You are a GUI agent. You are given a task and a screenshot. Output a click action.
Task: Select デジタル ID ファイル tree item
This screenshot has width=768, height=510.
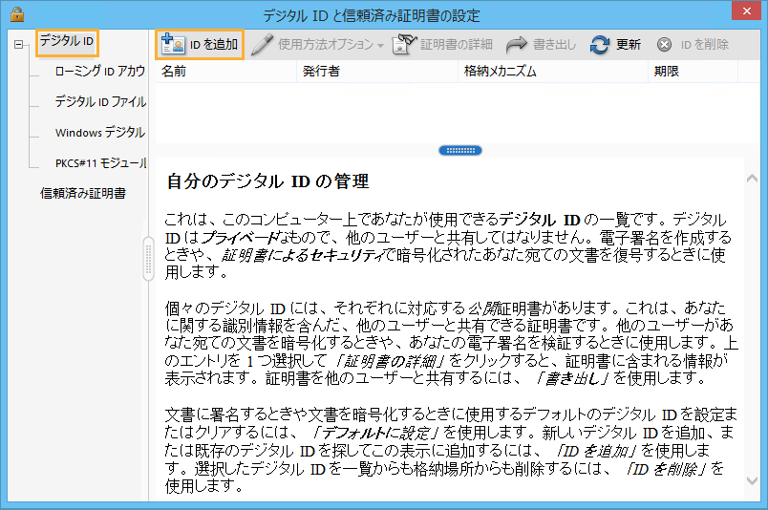tap(100, 102)
